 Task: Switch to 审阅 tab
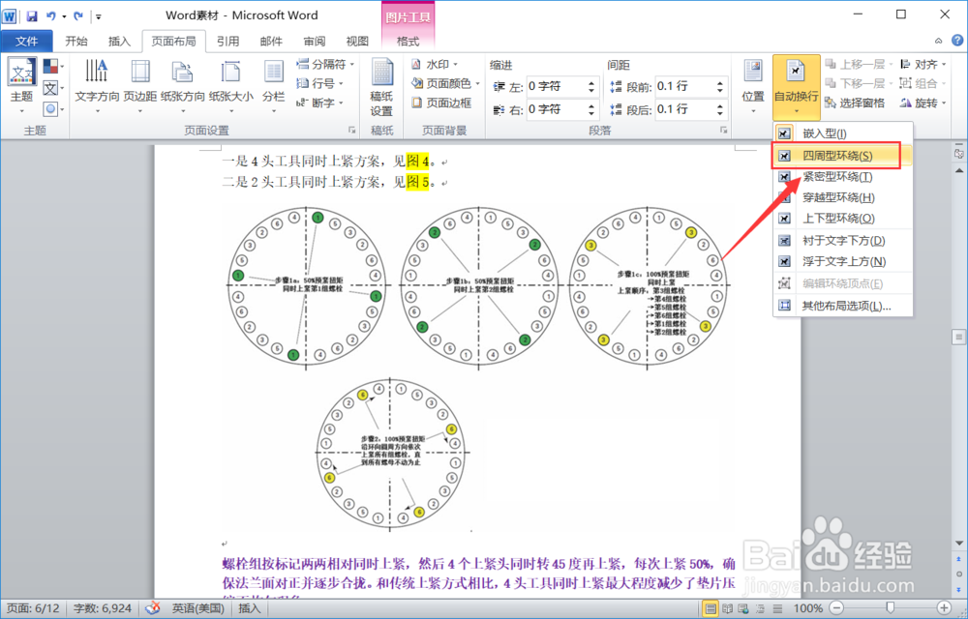click(315, 41)
